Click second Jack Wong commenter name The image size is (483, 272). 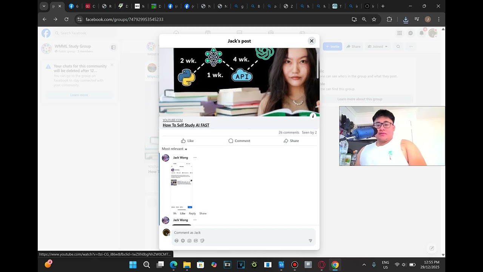(x=180, y=220)
